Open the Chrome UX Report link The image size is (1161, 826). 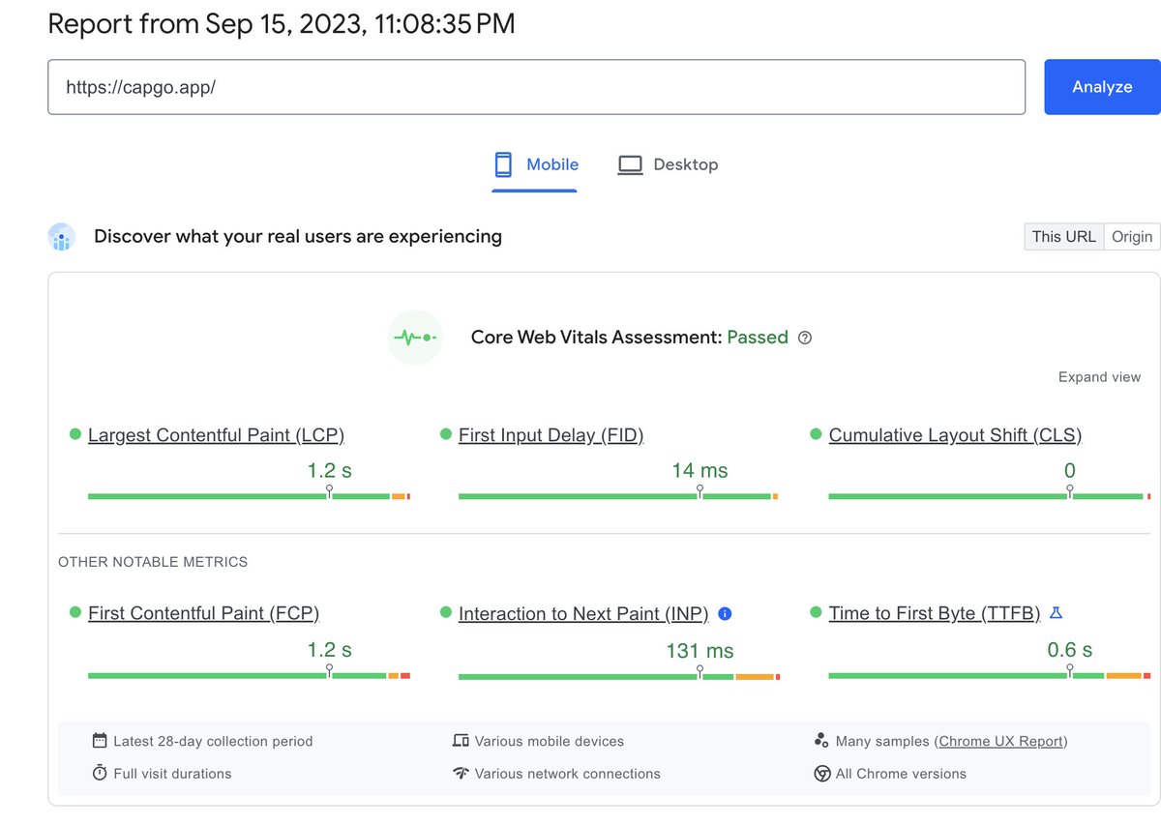(x=1001, y=741)
